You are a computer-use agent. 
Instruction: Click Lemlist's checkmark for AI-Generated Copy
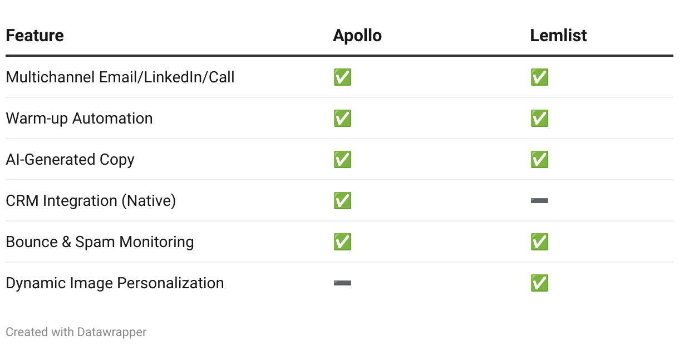pyautogui.click(x=539, y=159)
